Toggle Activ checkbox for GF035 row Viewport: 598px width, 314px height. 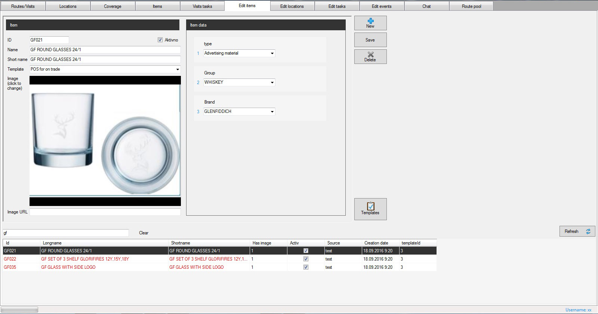point(306,267)
